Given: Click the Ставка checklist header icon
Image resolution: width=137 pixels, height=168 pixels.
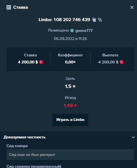Looking at the screenshot, I should 9,7.
